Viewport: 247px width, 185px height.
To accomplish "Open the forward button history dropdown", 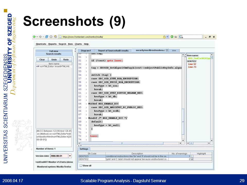I will point(43,37).
